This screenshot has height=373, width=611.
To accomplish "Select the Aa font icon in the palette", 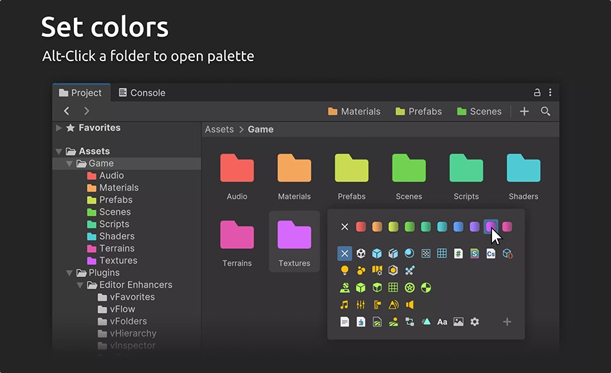I will [x=442, y=322].
